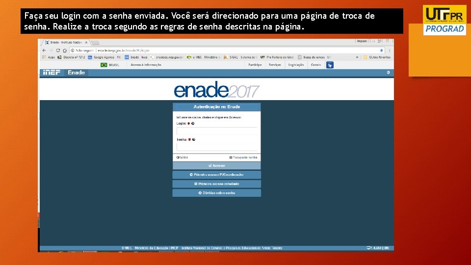
Task: Close the Enade browser tab
Action: click(86, 43)
